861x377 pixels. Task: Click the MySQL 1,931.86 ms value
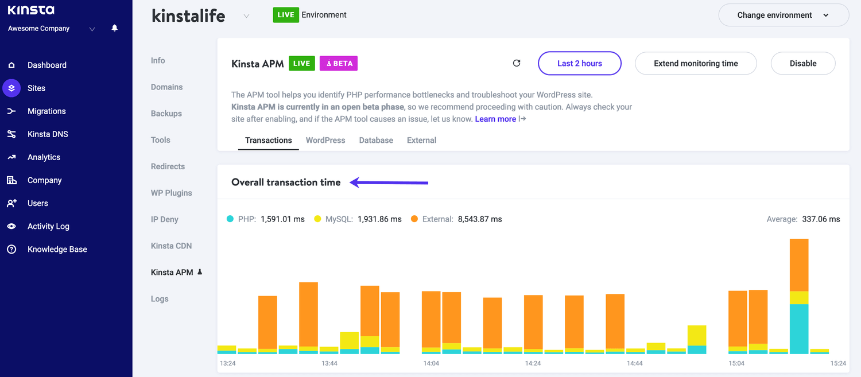coord(379,219)
